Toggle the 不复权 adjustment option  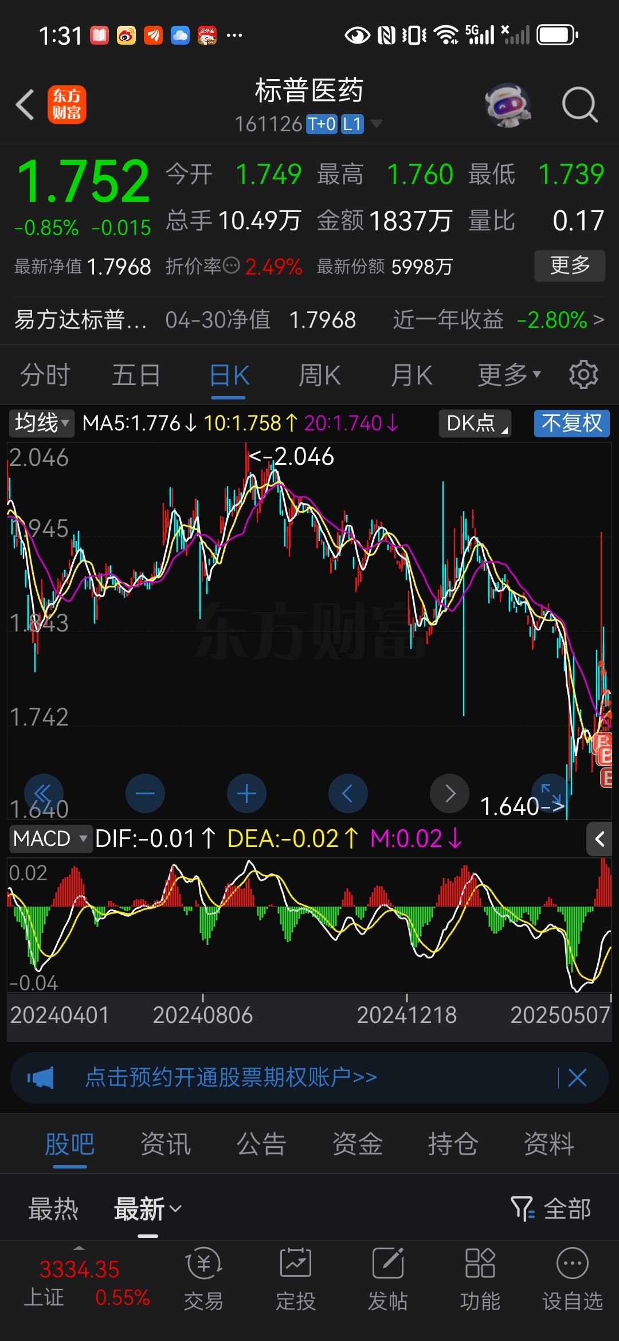click(572, 424)
